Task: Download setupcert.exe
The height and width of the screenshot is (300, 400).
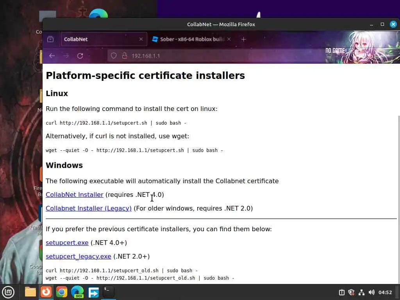Action: 67,243
